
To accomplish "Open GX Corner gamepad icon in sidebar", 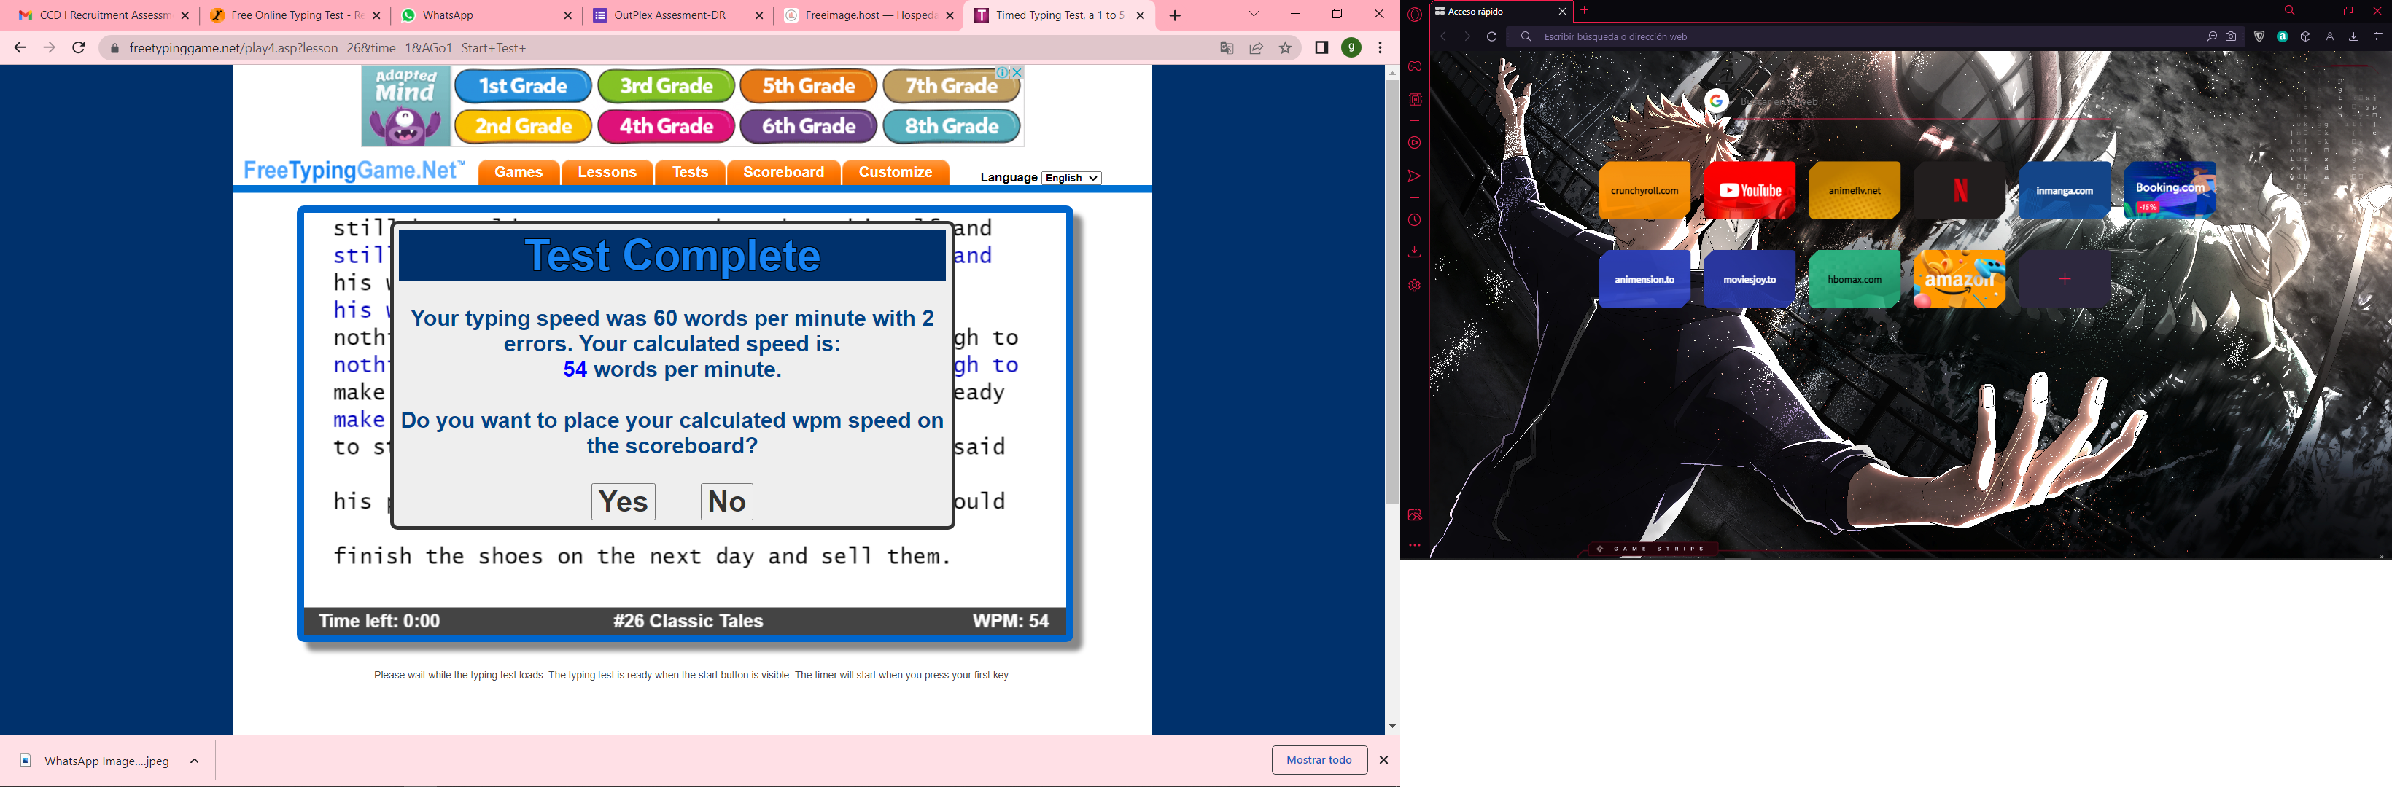I will (1414, 66).
